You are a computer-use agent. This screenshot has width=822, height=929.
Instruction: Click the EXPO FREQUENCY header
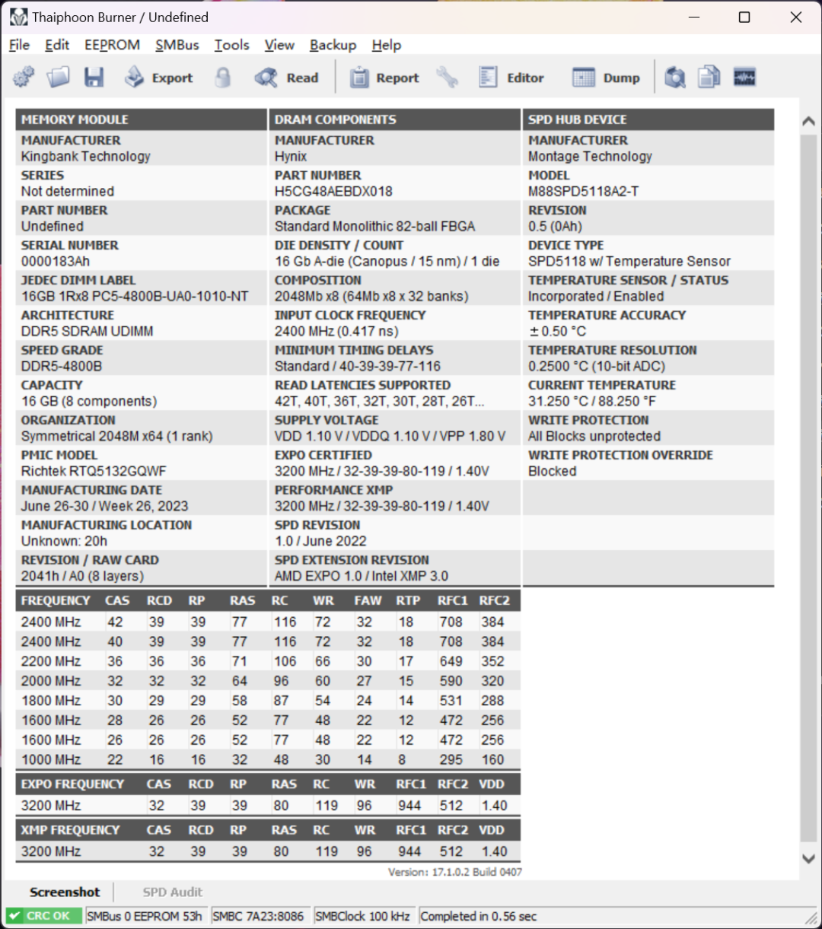click(72, 784)
